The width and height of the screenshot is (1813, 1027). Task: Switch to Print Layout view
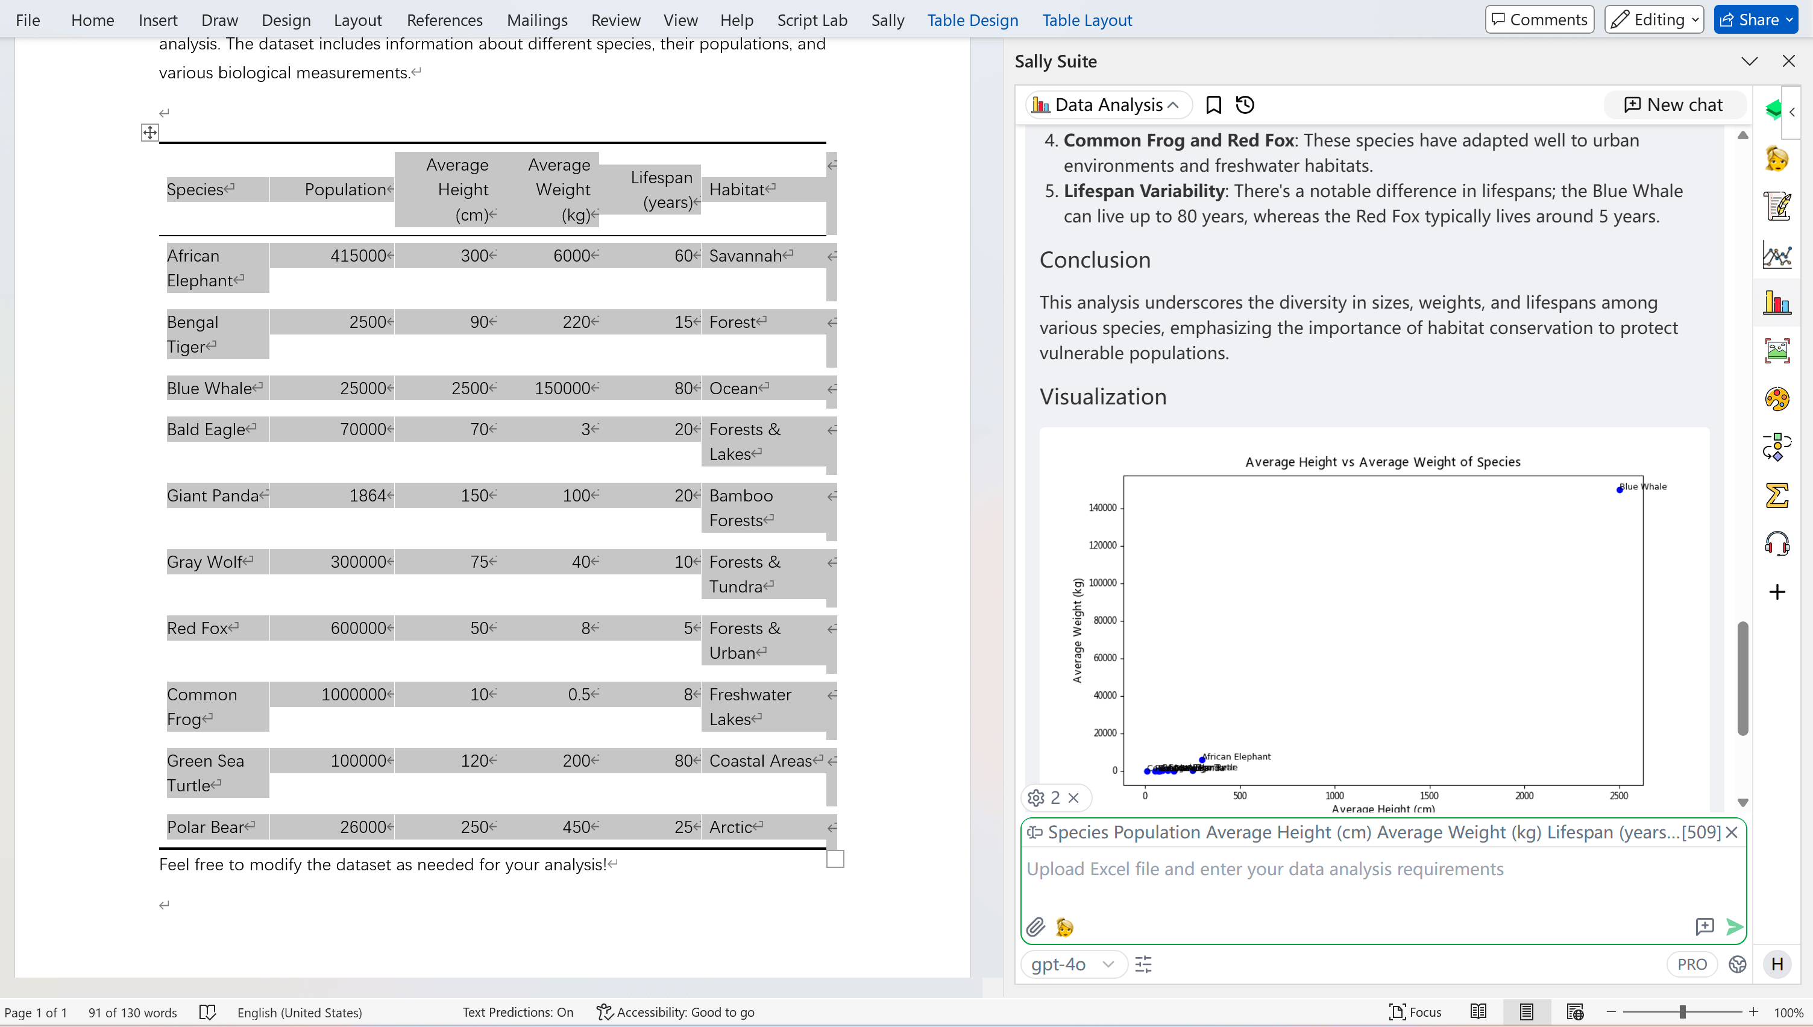pos(1526,1012)
